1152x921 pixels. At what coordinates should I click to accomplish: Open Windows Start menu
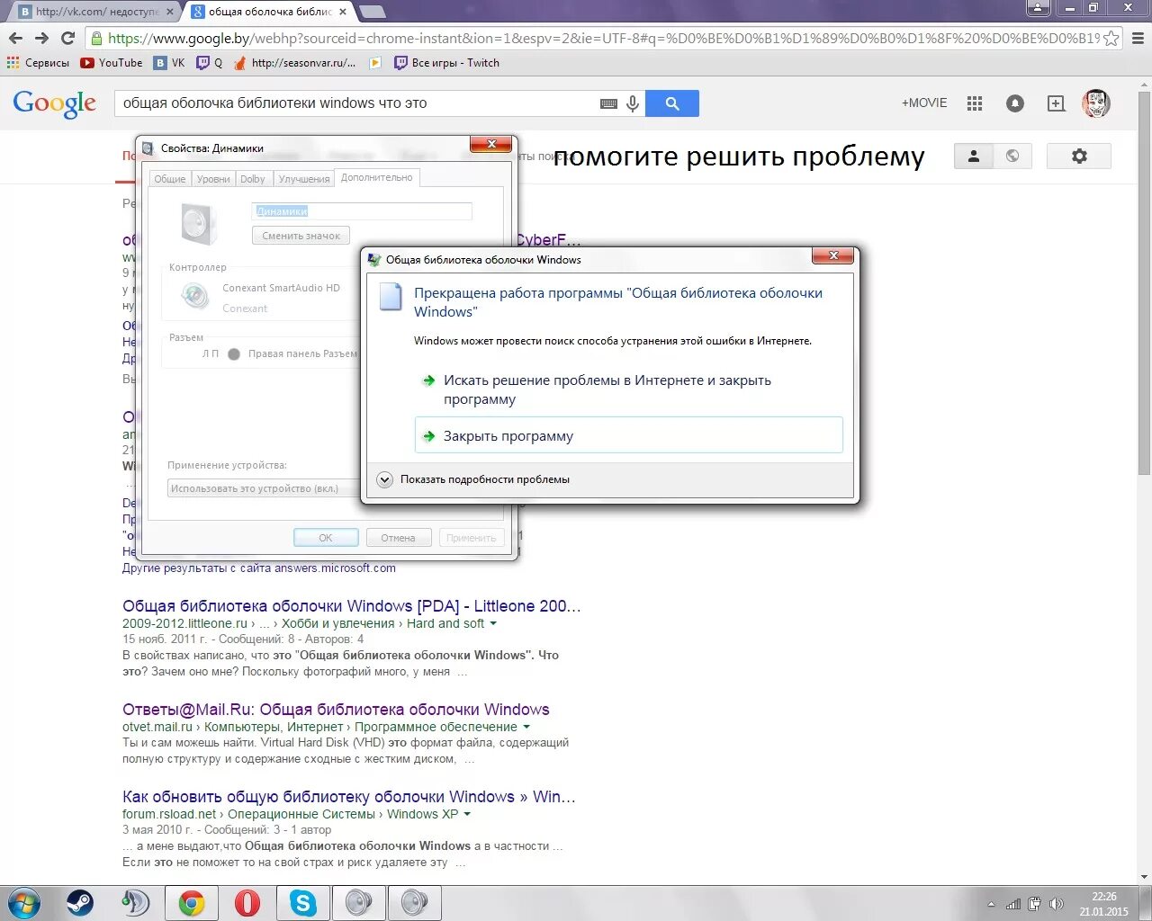pyautogui.click(x=24, y=902)
